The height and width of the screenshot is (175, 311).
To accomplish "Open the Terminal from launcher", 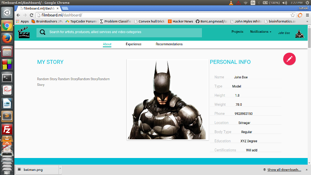I will coord(7,78).
